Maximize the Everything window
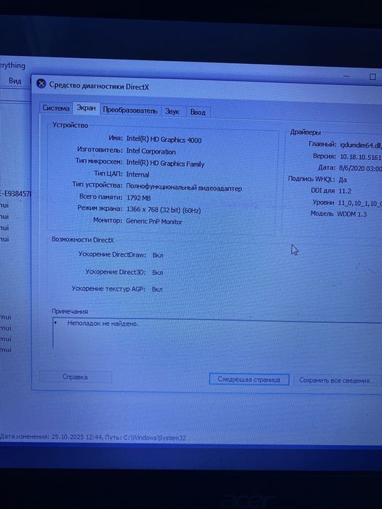 (373, 77)
